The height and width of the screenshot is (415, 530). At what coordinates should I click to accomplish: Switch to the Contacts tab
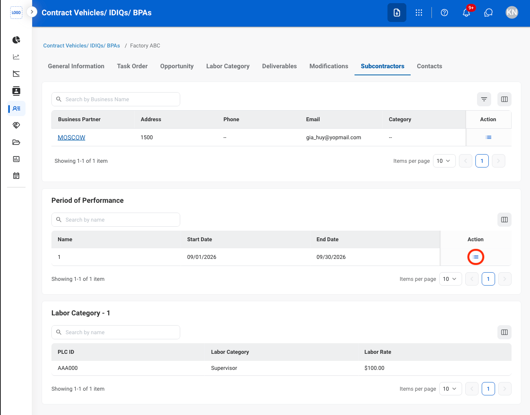tap(429, 66)
